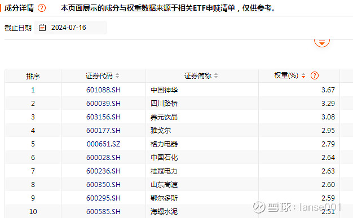Sort by 证券代码 column arrows

point(117,75)
